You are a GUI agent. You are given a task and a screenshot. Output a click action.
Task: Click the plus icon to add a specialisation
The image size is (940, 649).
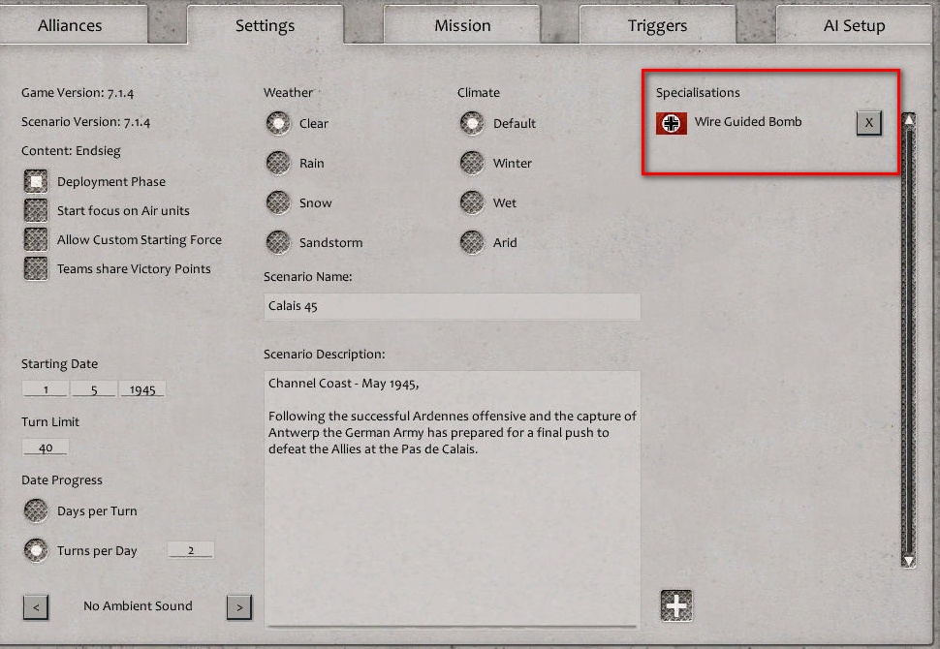pyautogui.click(x=676, y=604)
